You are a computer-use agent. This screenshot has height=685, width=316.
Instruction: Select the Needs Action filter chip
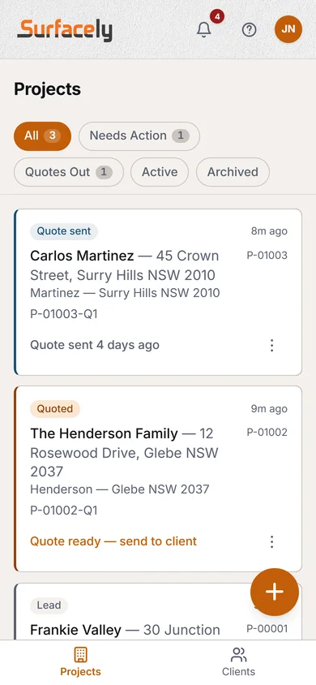click(139, 136)
